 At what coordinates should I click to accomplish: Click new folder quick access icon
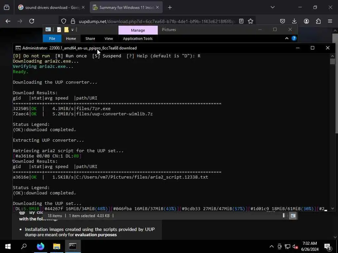66,30
